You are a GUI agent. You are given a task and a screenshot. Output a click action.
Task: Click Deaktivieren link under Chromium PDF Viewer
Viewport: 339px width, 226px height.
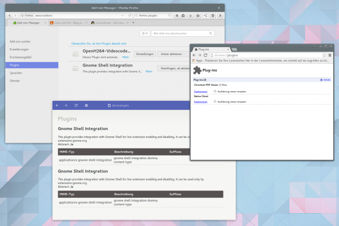coord(201,91)
